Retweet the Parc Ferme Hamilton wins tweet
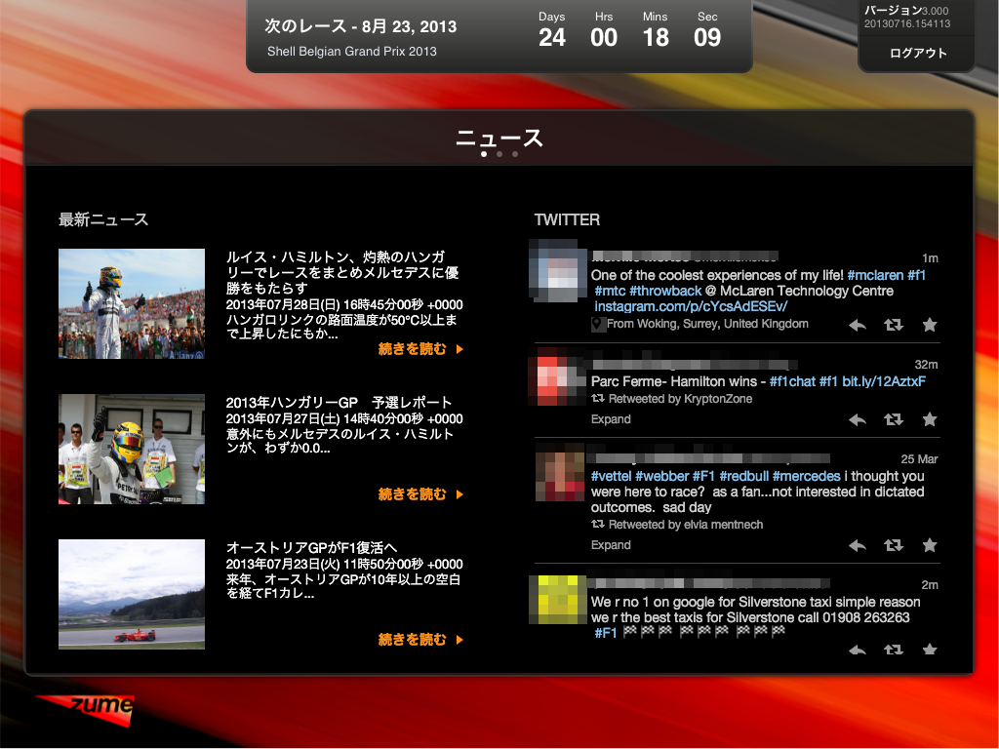 coord(894,419)
